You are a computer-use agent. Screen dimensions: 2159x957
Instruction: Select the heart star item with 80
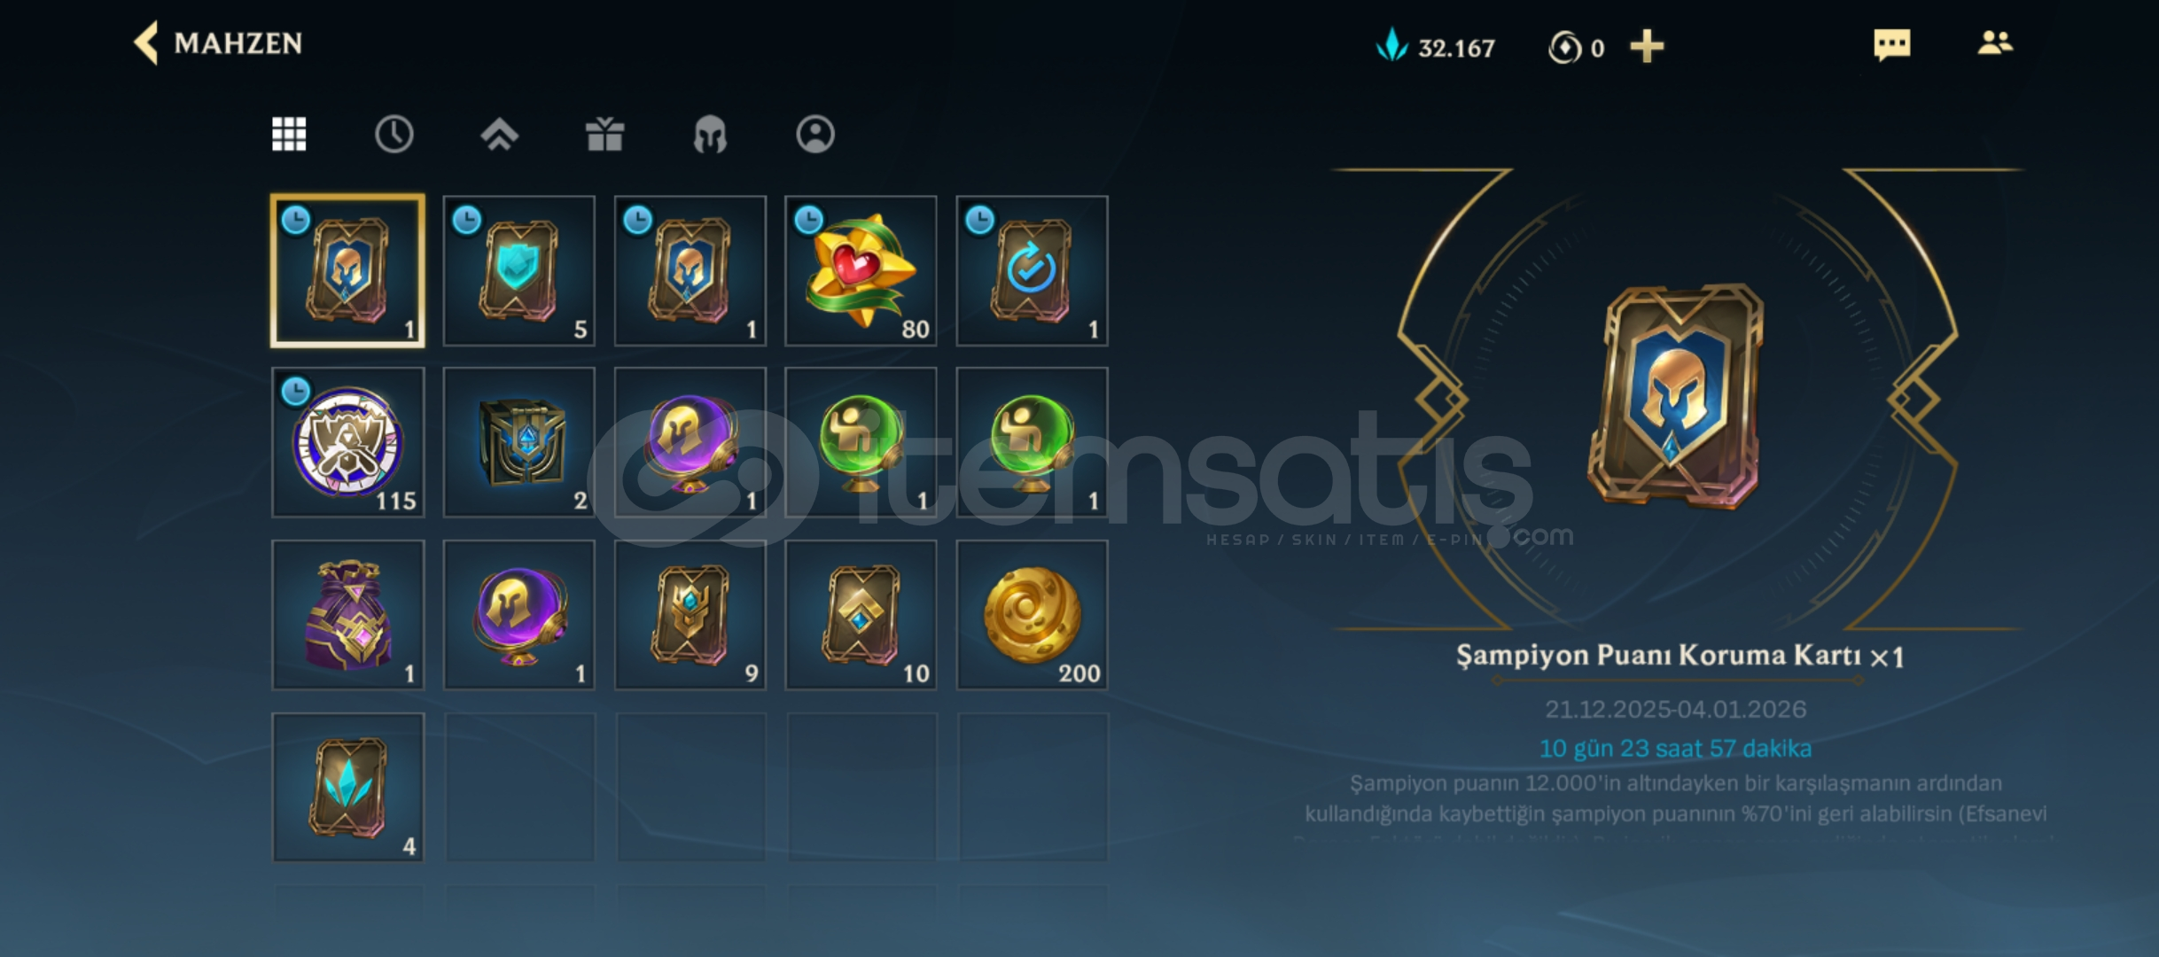coord(861,271)
